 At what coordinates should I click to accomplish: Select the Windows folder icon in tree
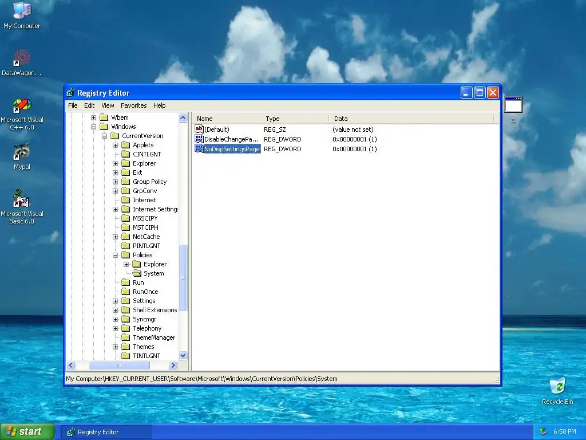(x=104, y=127)
